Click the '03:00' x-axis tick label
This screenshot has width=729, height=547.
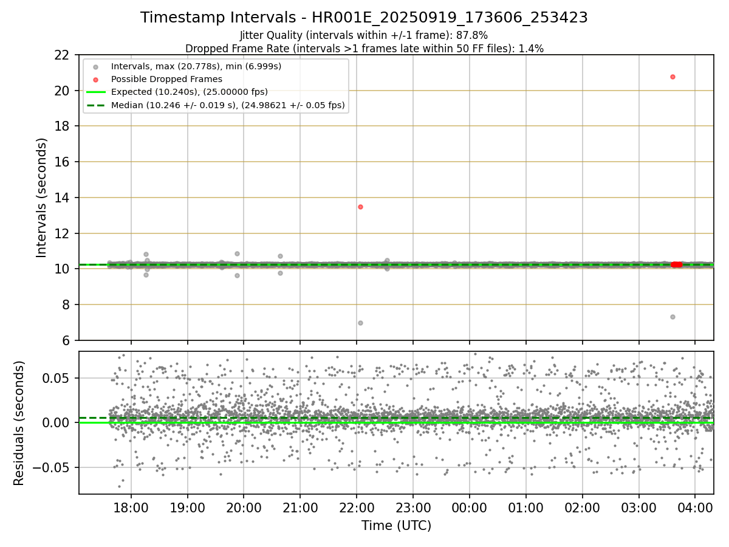point(639,507)
